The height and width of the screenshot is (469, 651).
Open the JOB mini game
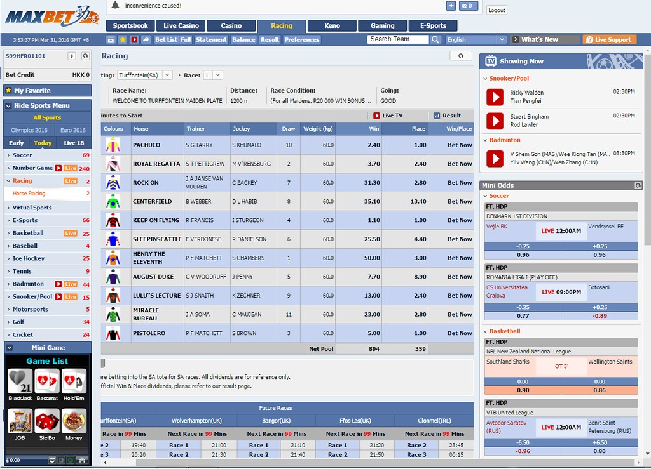point(20,421)
